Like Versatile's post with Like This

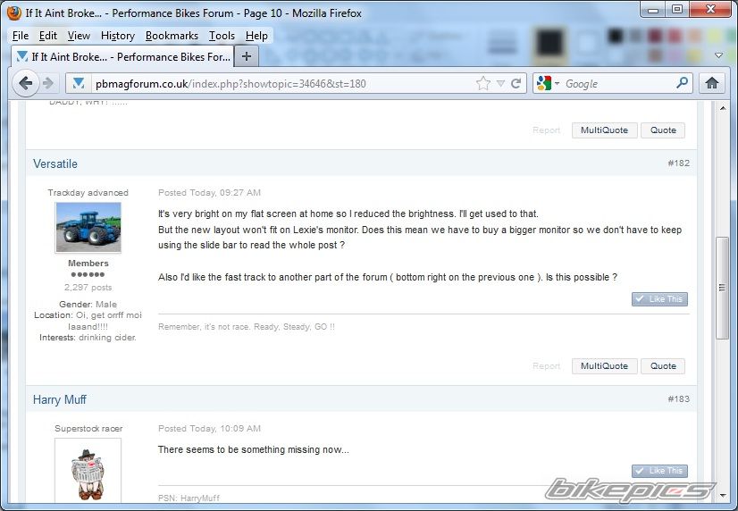tap(659, 299)
